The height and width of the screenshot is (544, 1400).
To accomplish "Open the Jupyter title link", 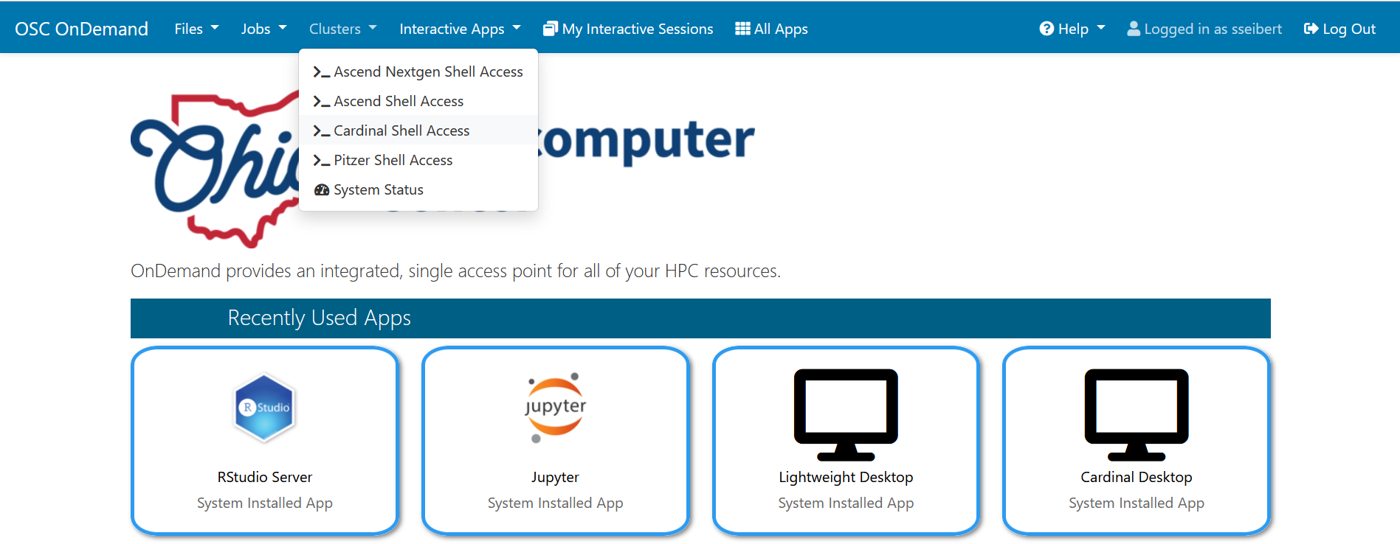I will pos(556,477).
